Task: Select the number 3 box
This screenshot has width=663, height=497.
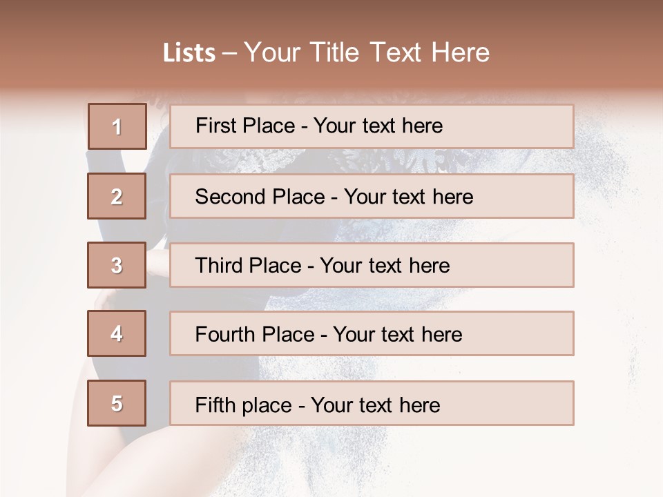Action: coord(117,265)
